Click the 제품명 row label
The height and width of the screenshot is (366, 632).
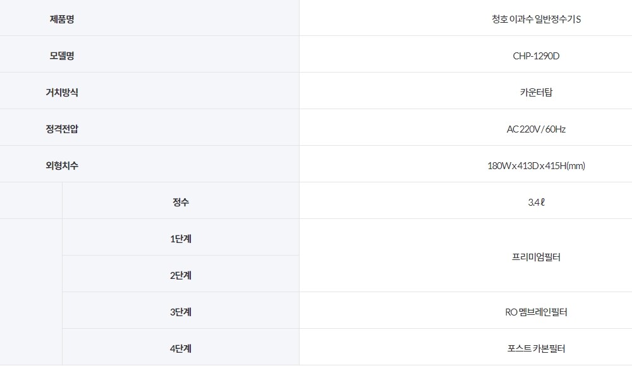[x=62, y=20]
